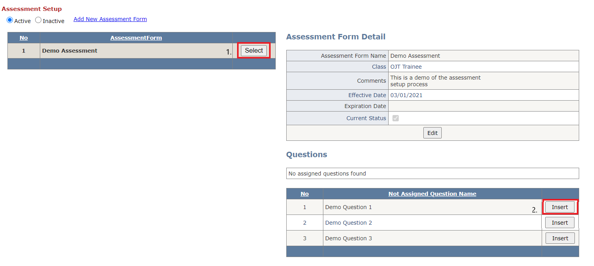The image size is (594, 266).
Task: Sort by Not Assigned Question Name header
Action: pyautogui.click(x=432, y=194)
